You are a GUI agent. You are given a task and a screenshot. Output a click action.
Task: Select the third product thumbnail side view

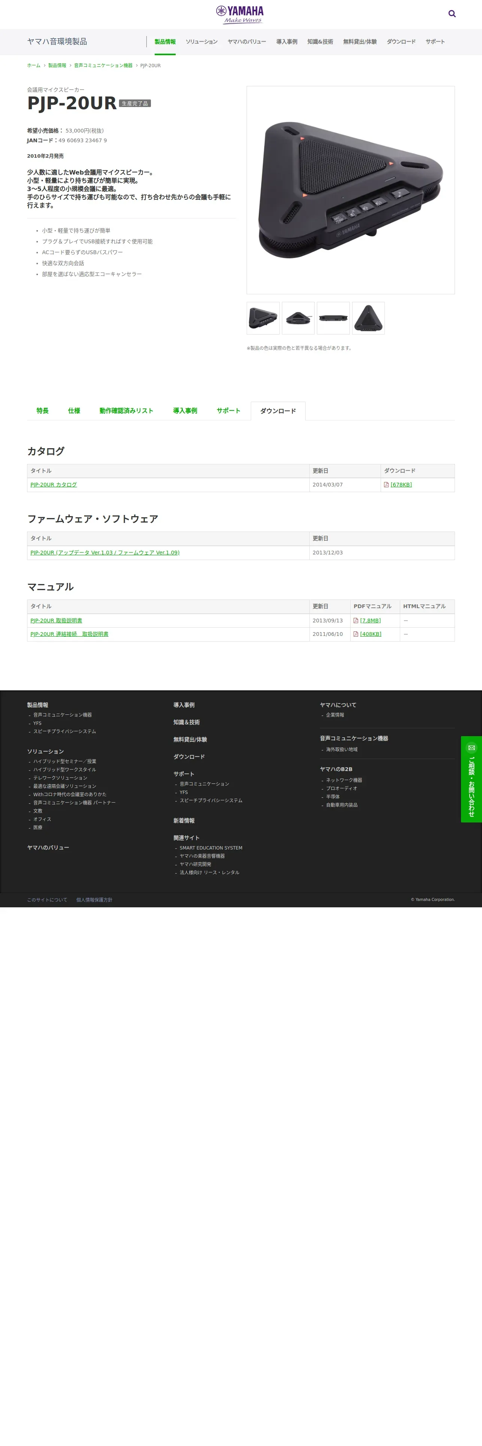[x=333, y=318]
